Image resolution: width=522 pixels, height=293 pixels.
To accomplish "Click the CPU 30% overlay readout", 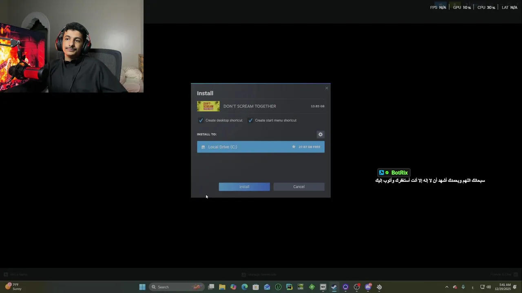I will click(x=486, y=7).
